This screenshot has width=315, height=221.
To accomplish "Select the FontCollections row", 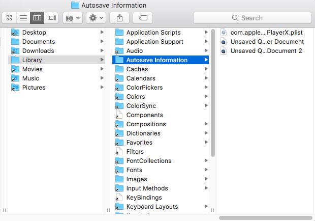I will (x=161, y=160).
